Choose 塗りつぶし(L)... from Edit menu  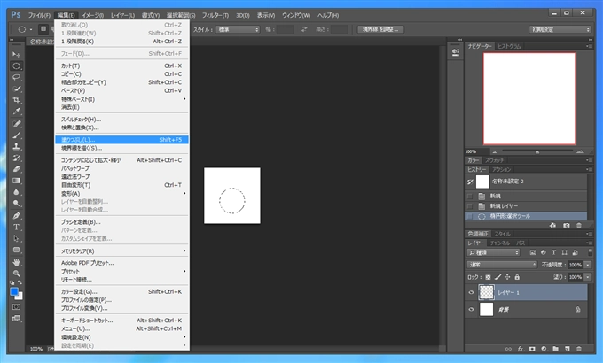point(121,139)
